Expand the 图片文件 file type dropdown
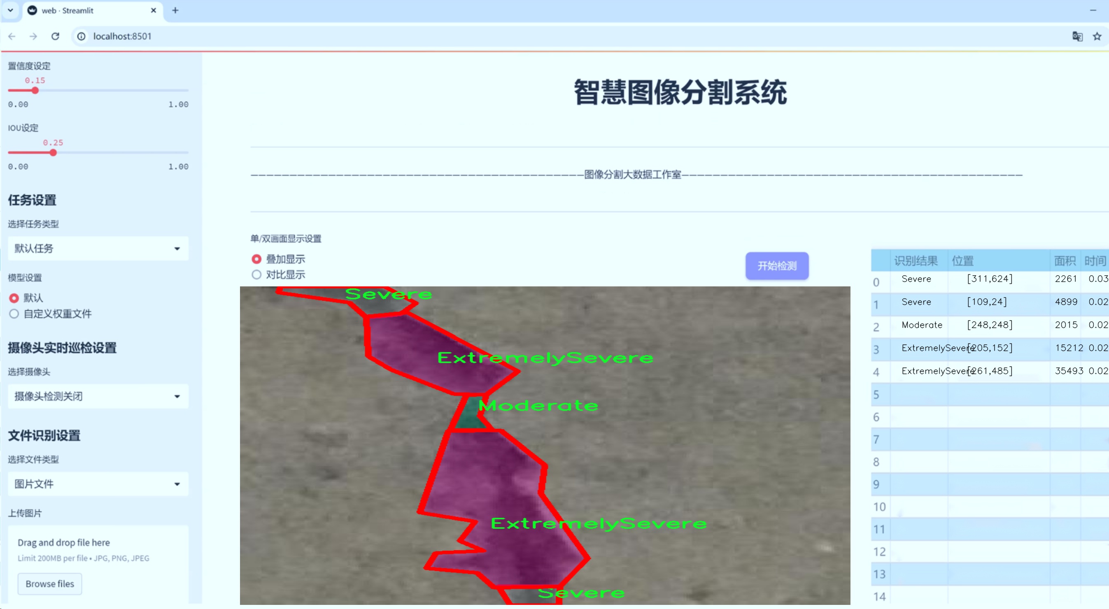The image size is (1109, 609). coord(98,484)
